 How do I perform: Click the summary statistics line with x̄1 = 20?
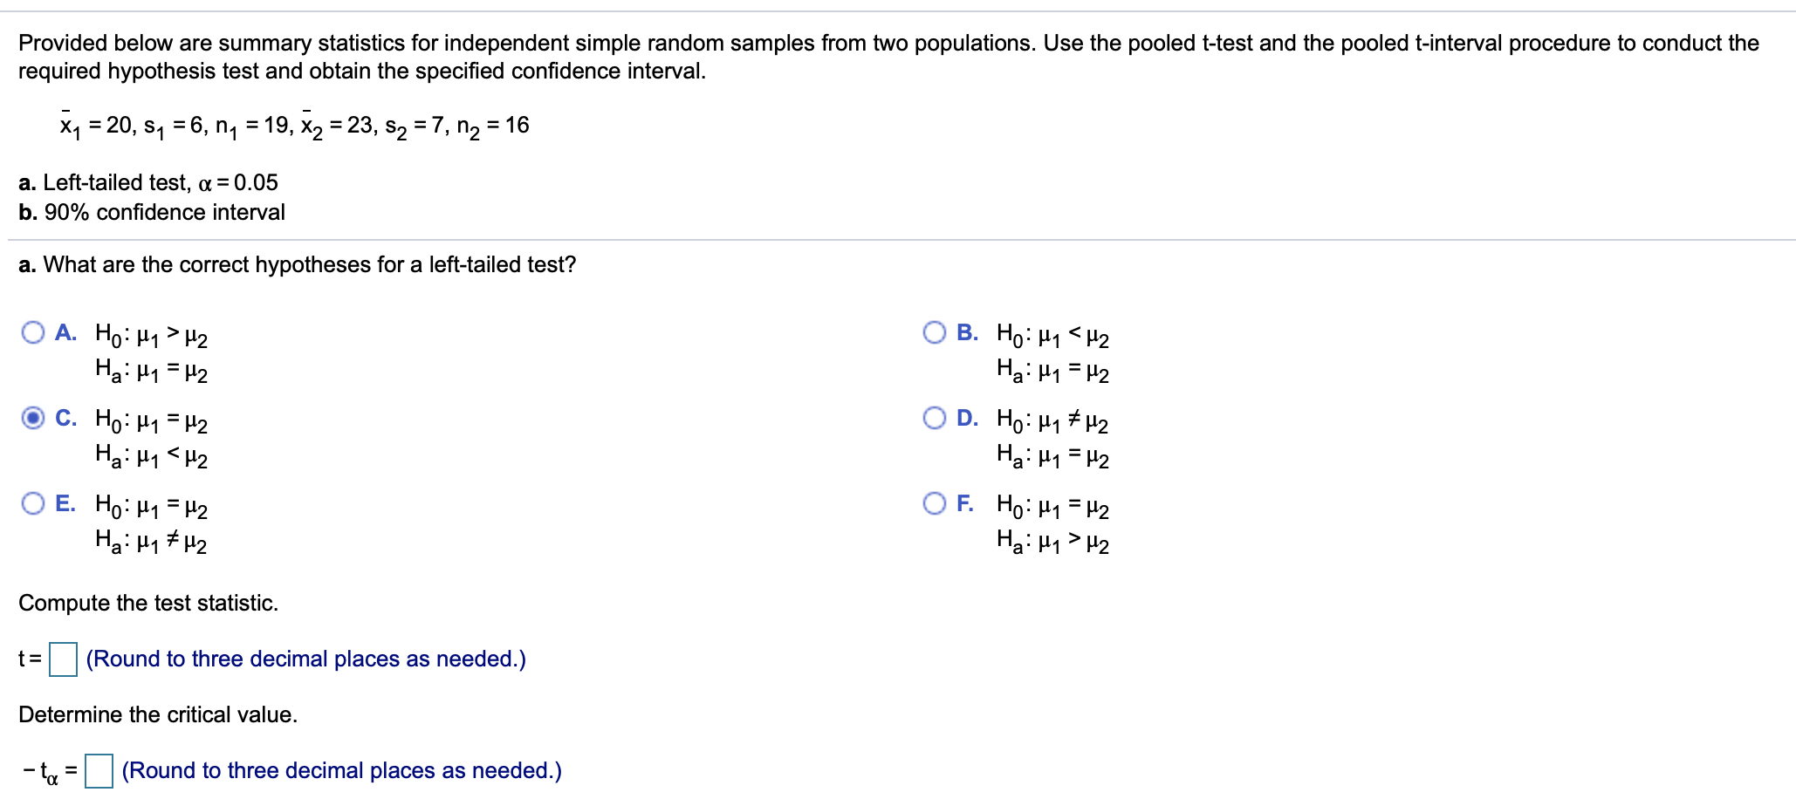point(294,126)
